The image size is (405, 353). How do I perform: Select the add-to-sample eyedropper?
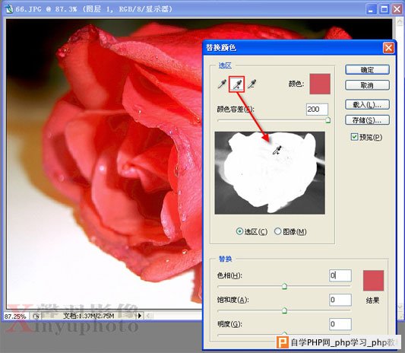click(237, 84)
